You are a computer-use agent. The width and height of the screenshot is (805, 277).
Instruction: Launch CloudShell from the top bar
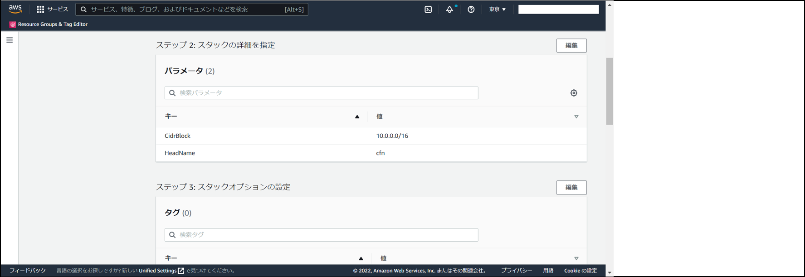click(428, 9)
